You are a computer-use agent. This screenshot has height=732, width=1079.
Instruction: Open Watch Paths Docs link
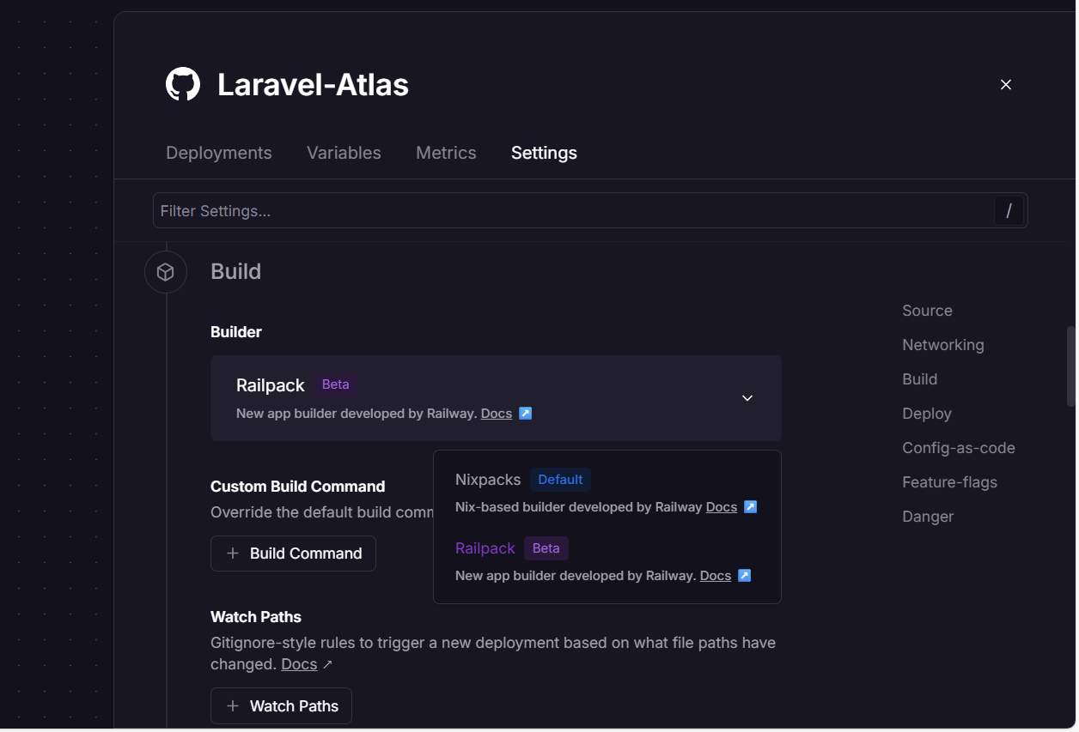(299, 664)
